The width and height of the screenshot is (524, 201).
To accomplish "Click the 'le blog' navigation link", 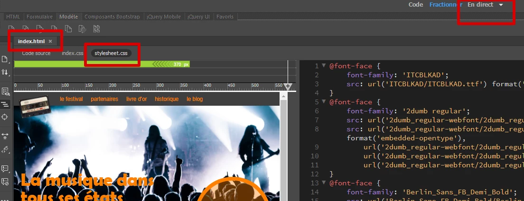I will [195, 99].
